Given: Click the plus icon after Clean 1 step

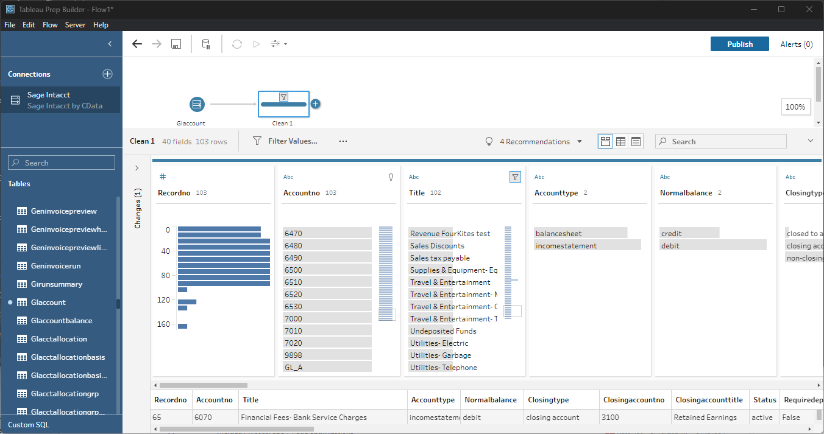Looking at the screenshot, I should (315, 104).
